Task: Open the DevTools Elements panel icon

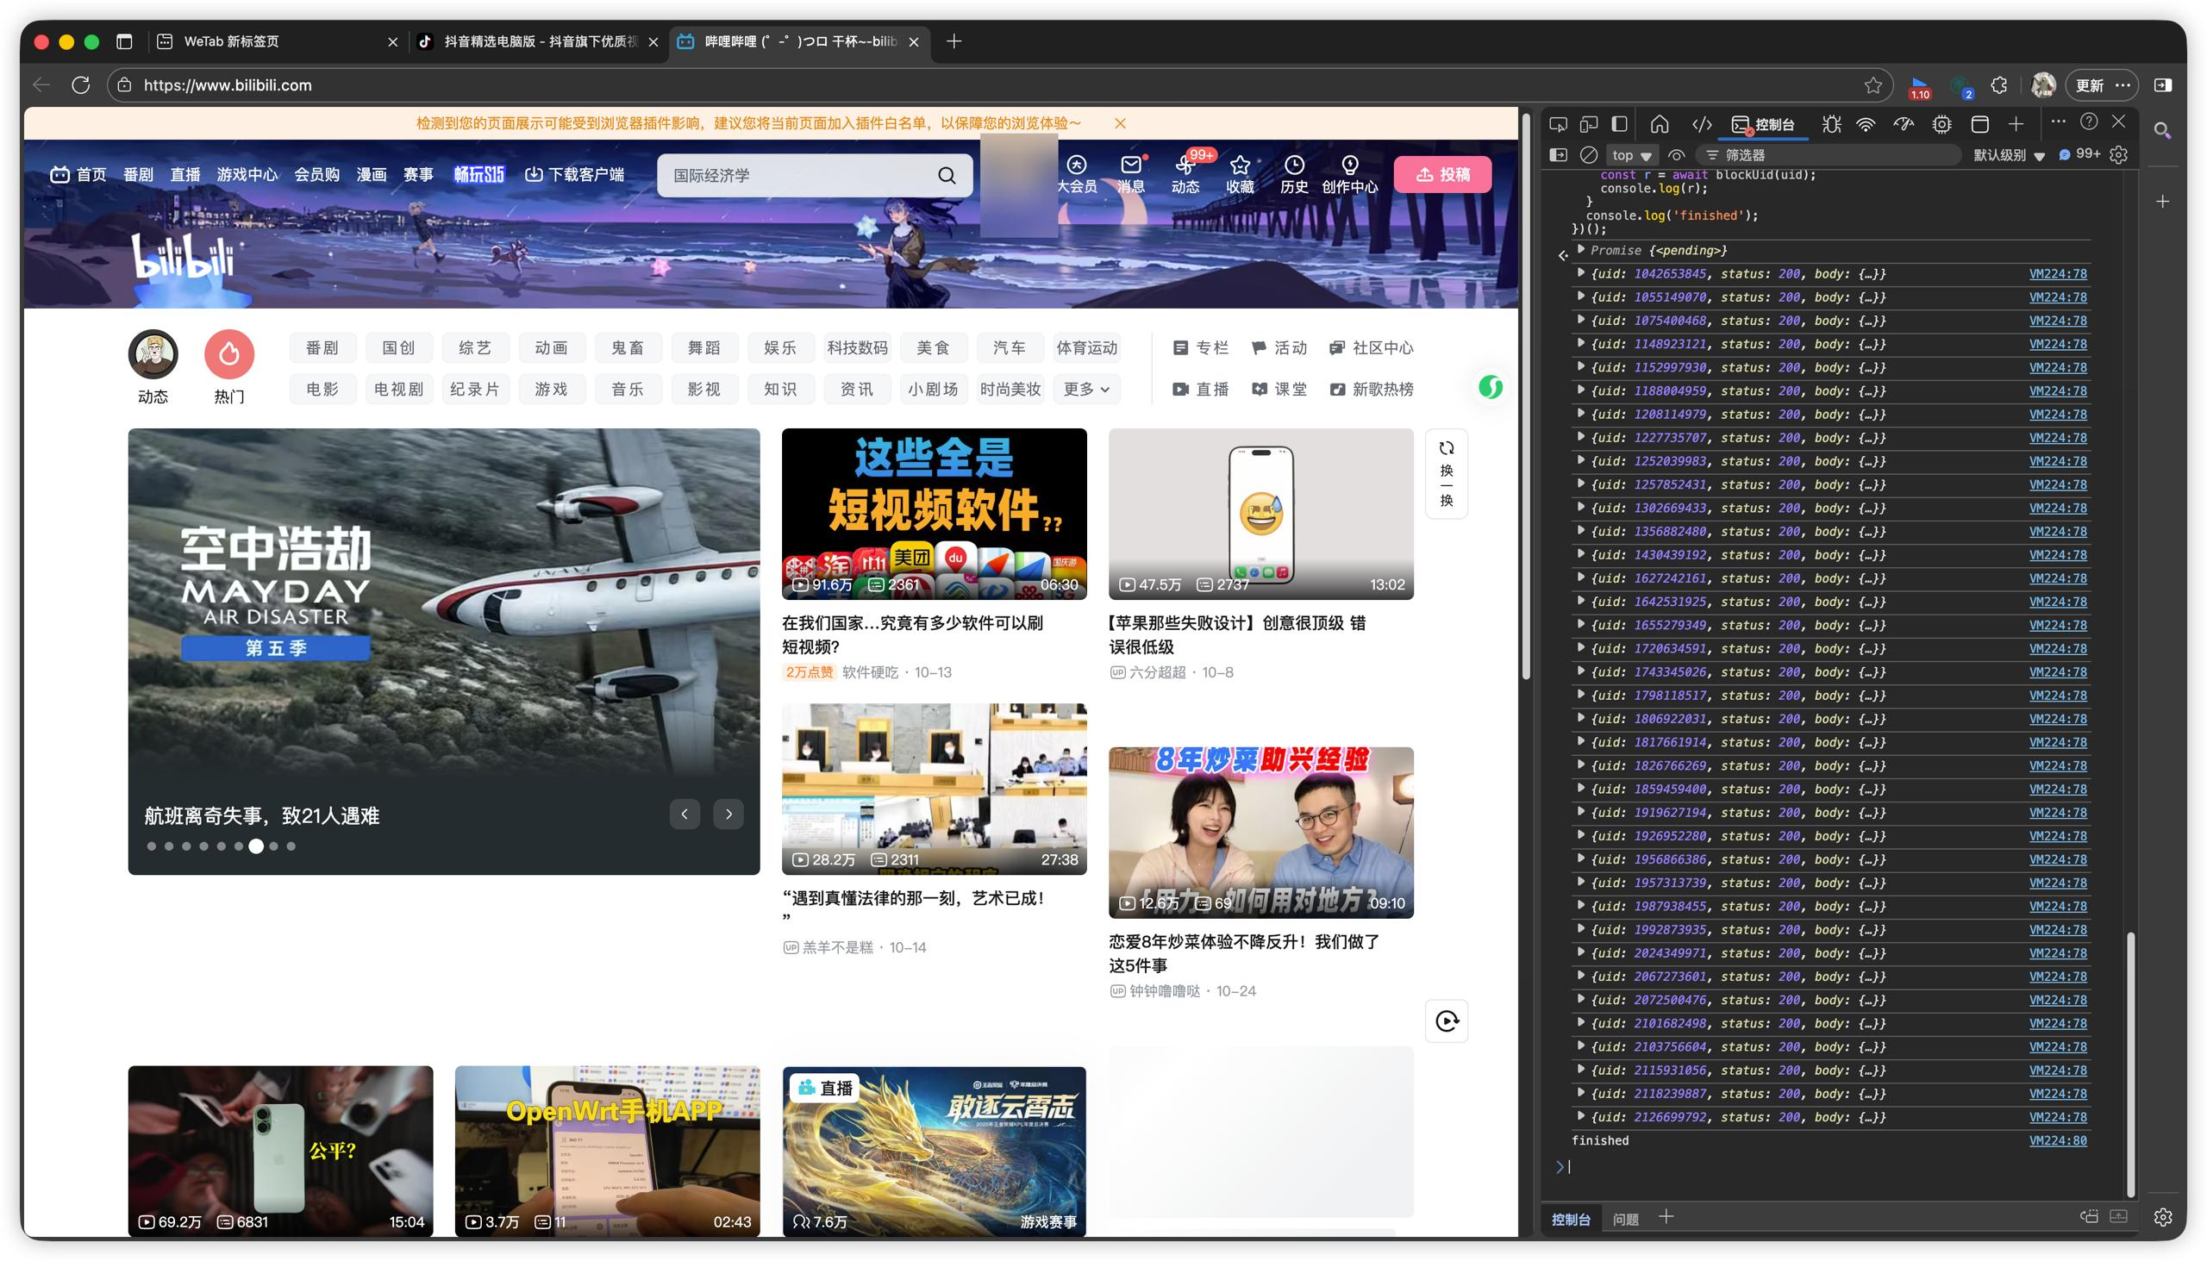Action: coord(1701,124)
